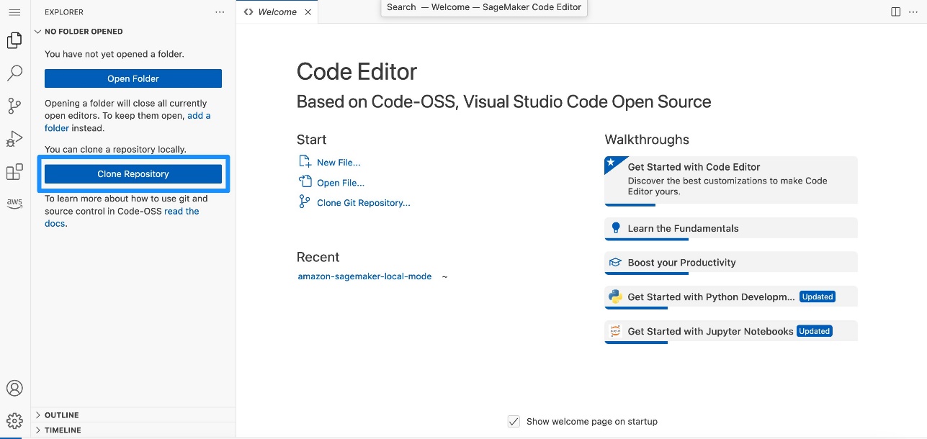Click the lightbulb icon for Learn the Fundamentals
This screenshot has height=439, width=927.
pos(615,228)
